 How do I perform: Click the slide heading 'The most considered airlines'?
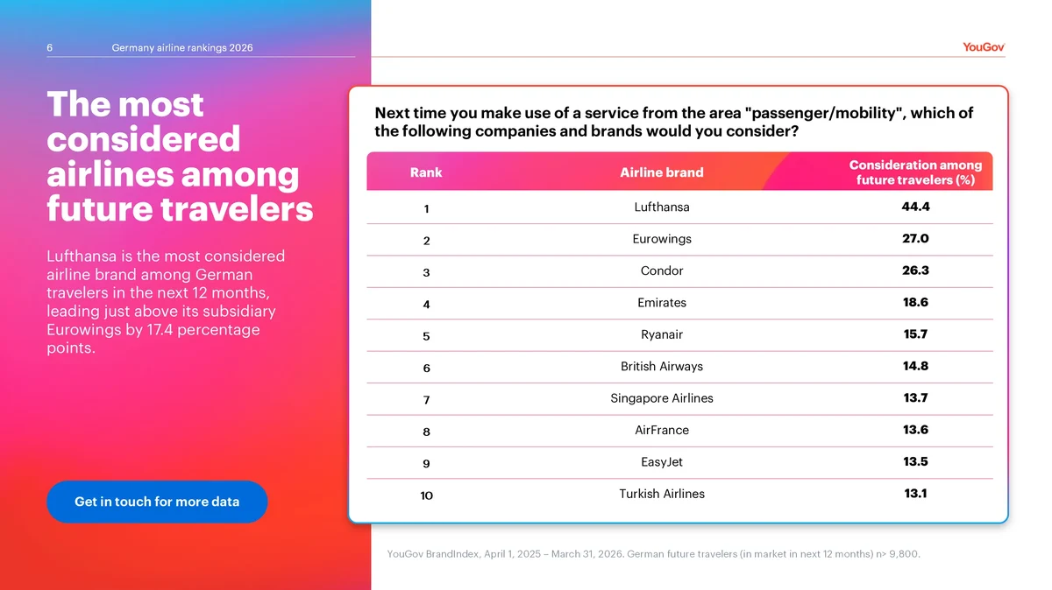tap(180, 158)
